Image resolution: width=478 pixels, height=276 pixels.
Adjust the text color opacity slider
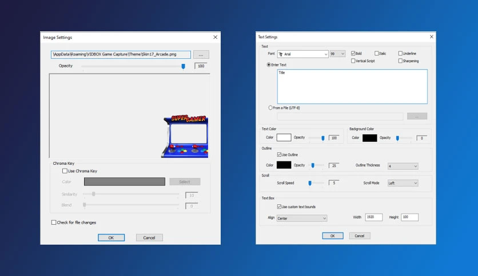[x=323, y=138]
